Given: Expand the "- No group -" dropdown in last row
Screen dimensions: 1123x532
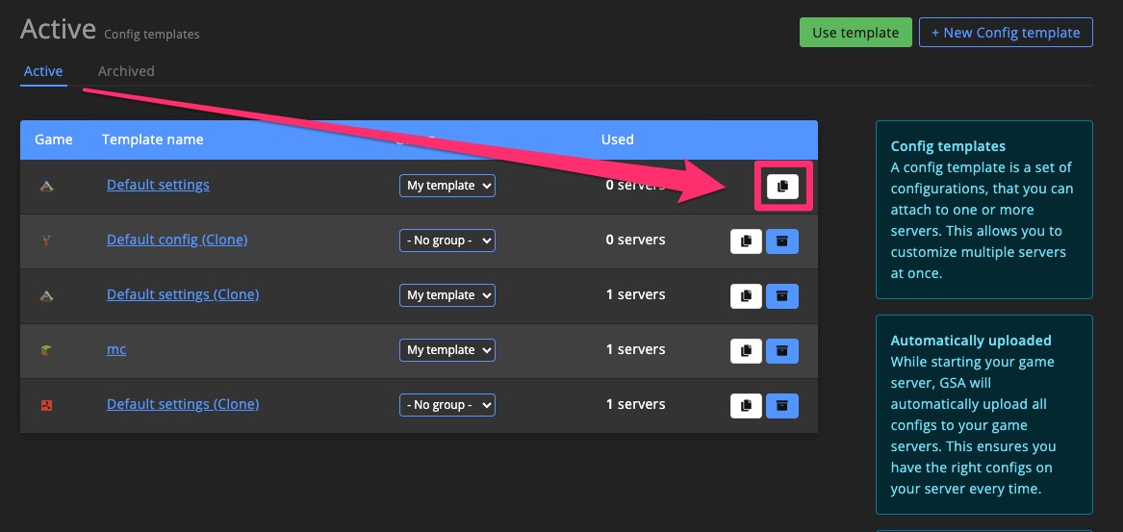Looking at the screenshot, I should coord(447,405).
